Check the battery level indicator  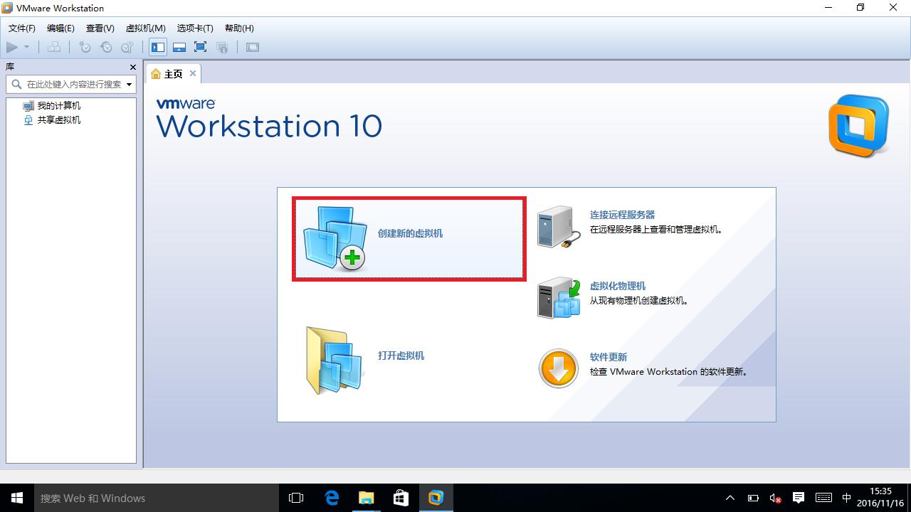pyautogui.click(x=752, y=498)
